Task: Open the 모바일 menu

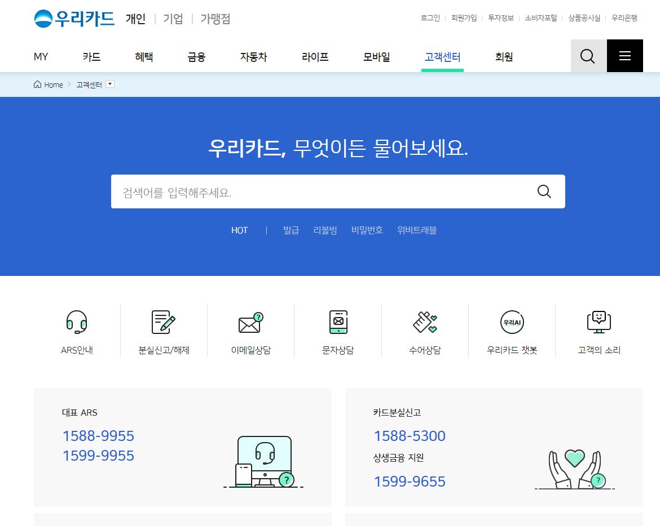Action: pos(377,57)
